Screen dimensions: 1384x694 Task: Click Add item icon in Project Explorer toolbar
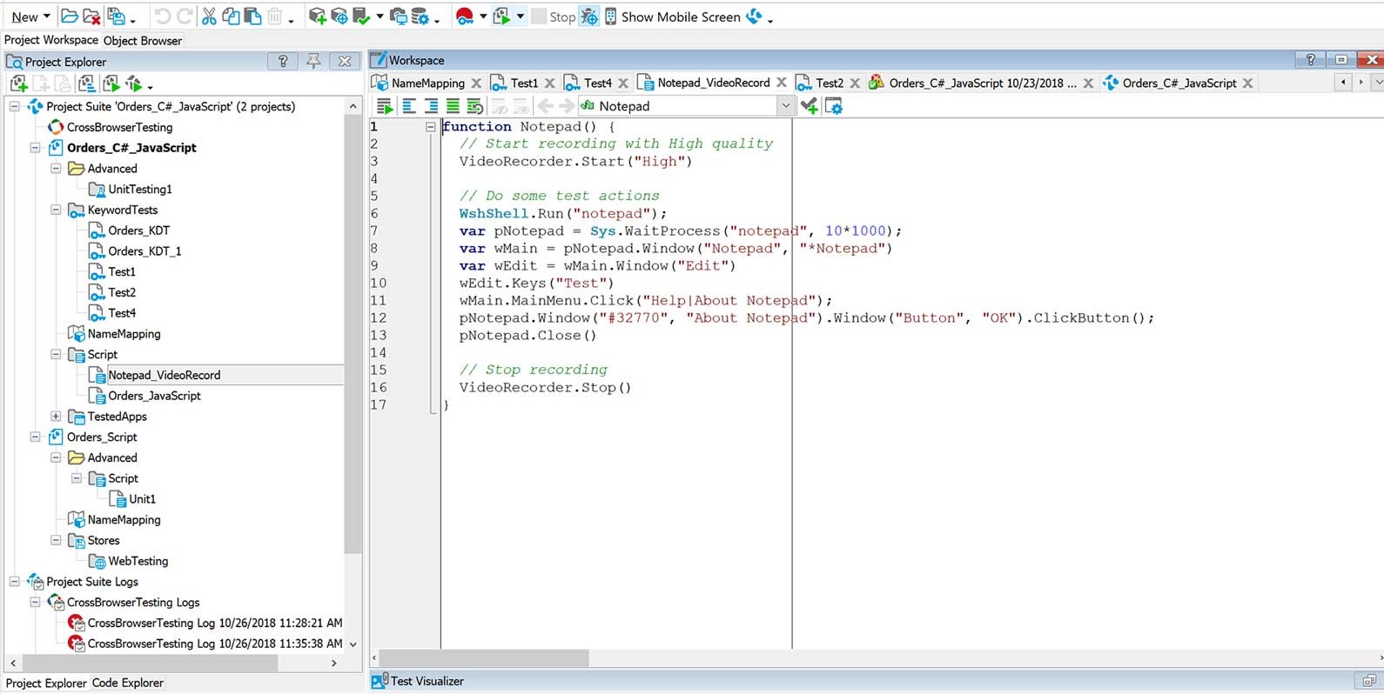click(x=18, y=83)
